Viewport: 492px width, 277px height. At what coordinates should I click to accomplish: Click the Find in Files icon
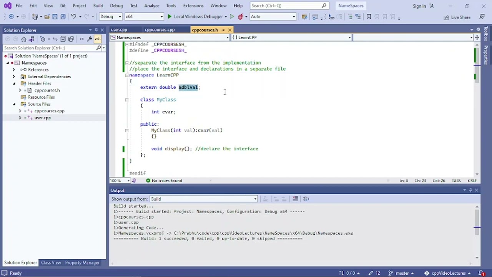[x=304, y=17]
